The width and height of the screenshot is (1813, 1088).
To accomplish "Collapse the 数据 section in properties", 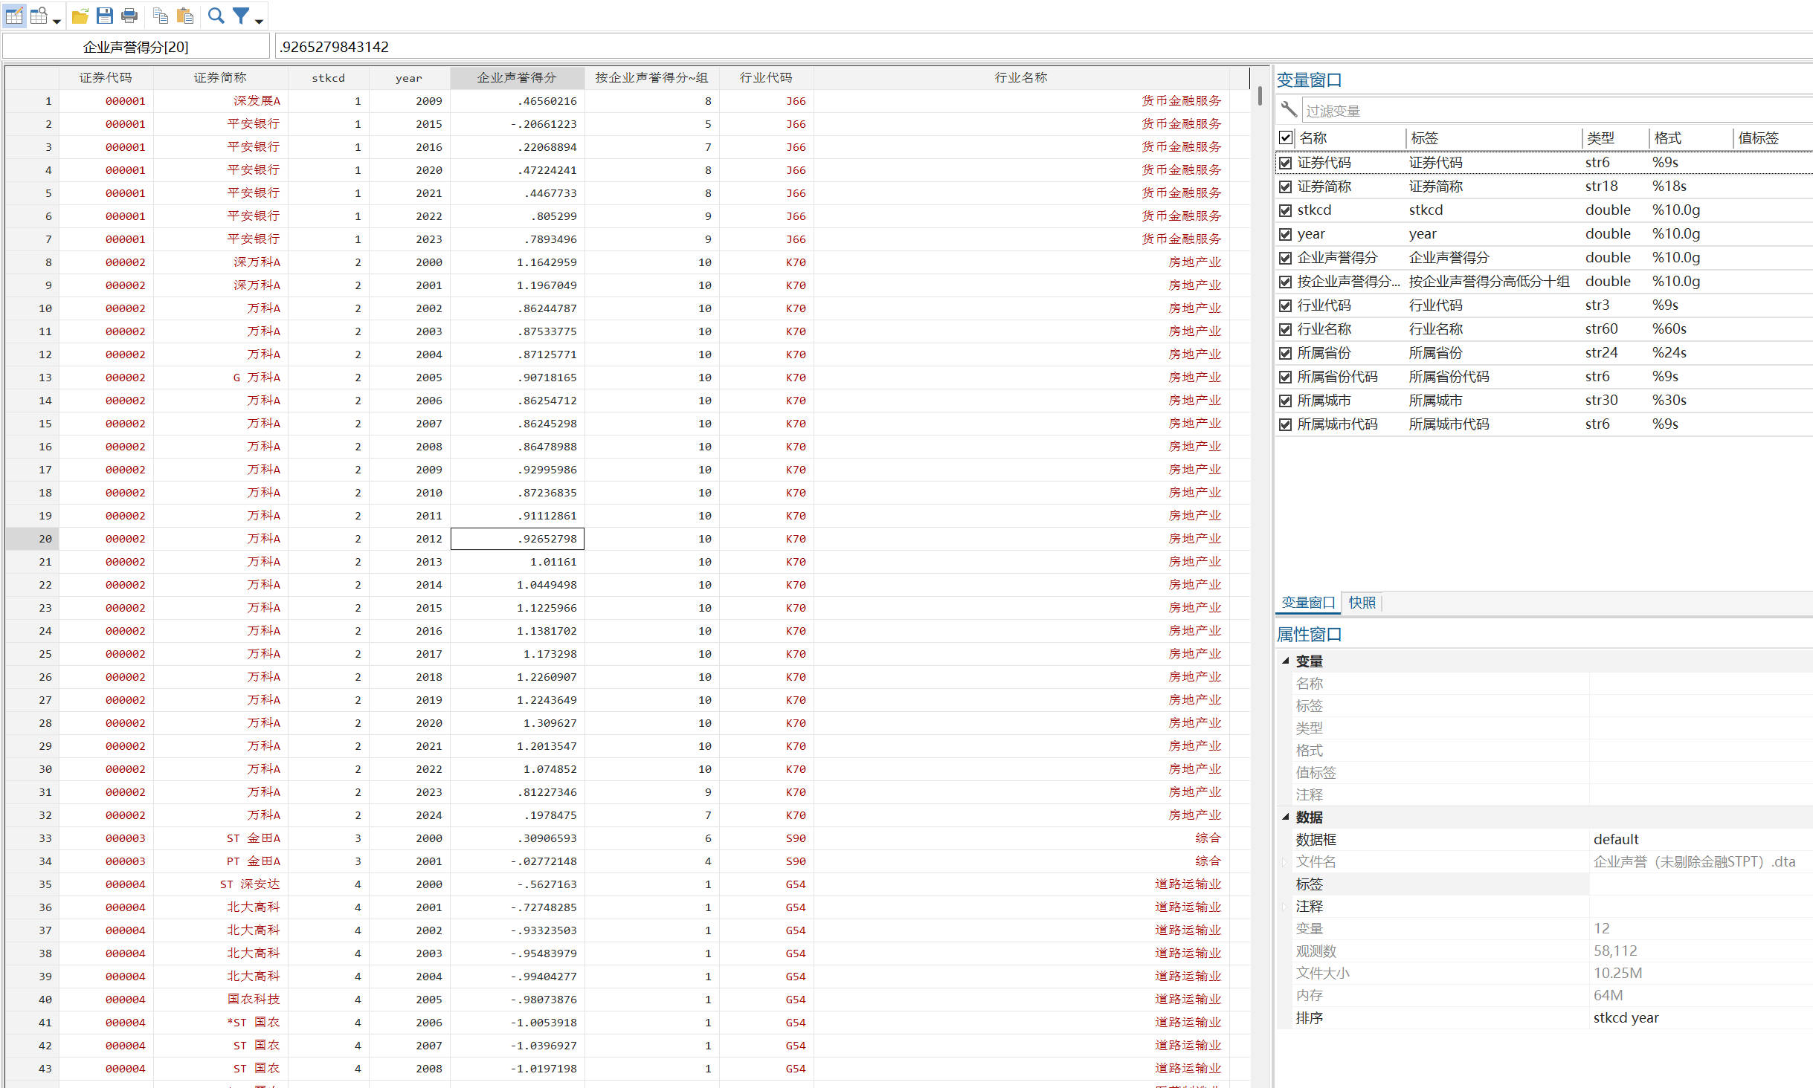I will (x=1286, y=817).
